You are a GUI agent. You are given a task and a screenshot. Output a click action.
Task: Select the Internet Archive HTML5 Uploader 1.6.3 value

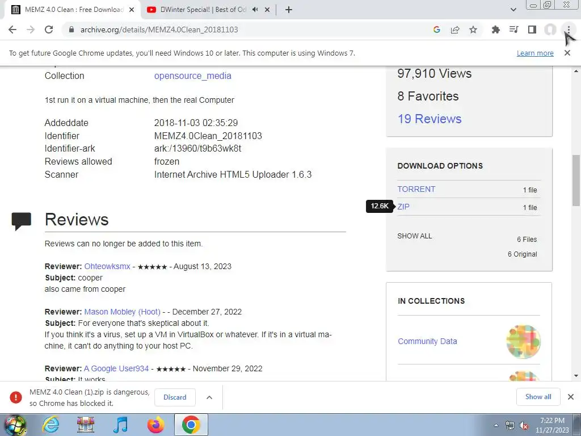(233, 174)
